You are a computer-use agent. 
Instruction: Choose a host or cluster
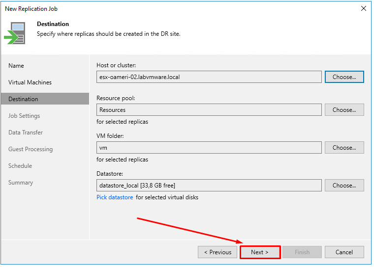point(344,77)
